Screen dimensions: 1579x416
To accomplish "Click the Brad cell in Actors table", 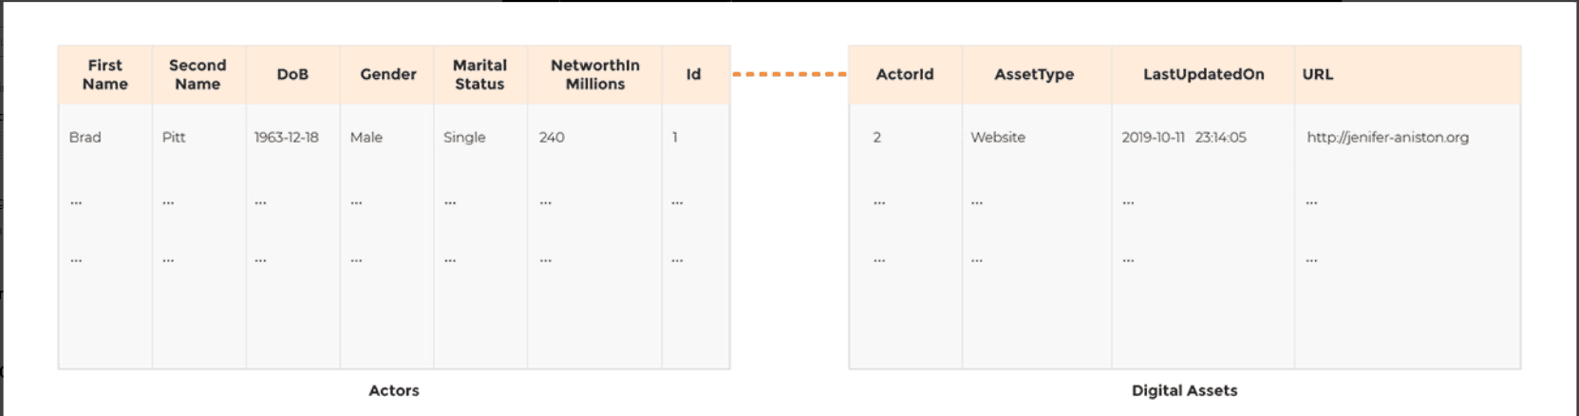I will point(85,137).
